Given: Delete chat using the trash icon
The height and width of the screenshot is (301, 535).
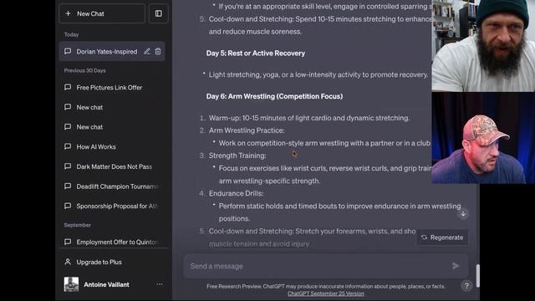Looking at the screenshot, I should [x=158, y=52].
